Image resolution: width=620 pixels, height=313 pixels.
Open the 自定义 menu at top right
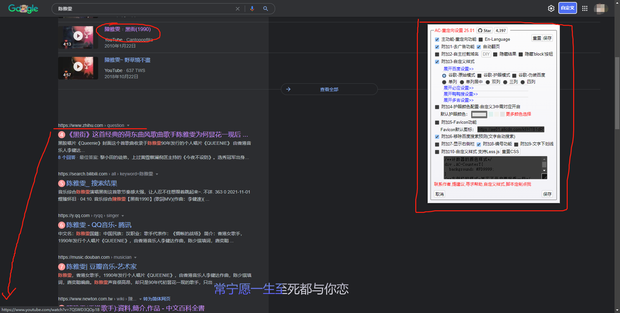[x=567, y=8]
